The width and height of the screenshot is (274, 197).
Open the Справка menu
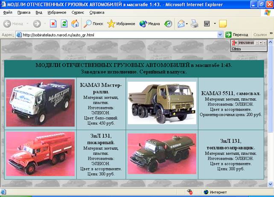coord(97,12)
